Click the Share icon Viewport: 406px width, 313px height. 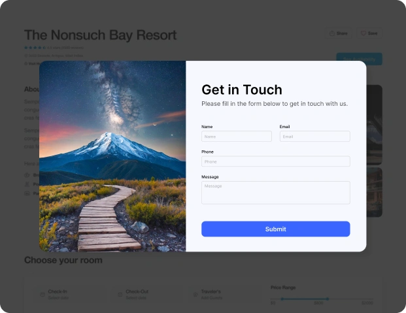332,33
